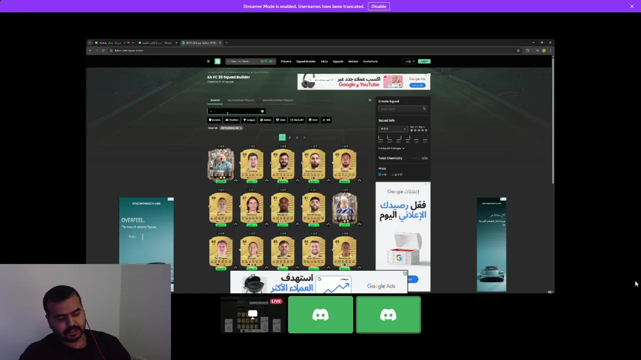Viewport: 641px width, 360px height.
Task: Open the LIVE stream thumbnail tile
Action: coord(252,314)
